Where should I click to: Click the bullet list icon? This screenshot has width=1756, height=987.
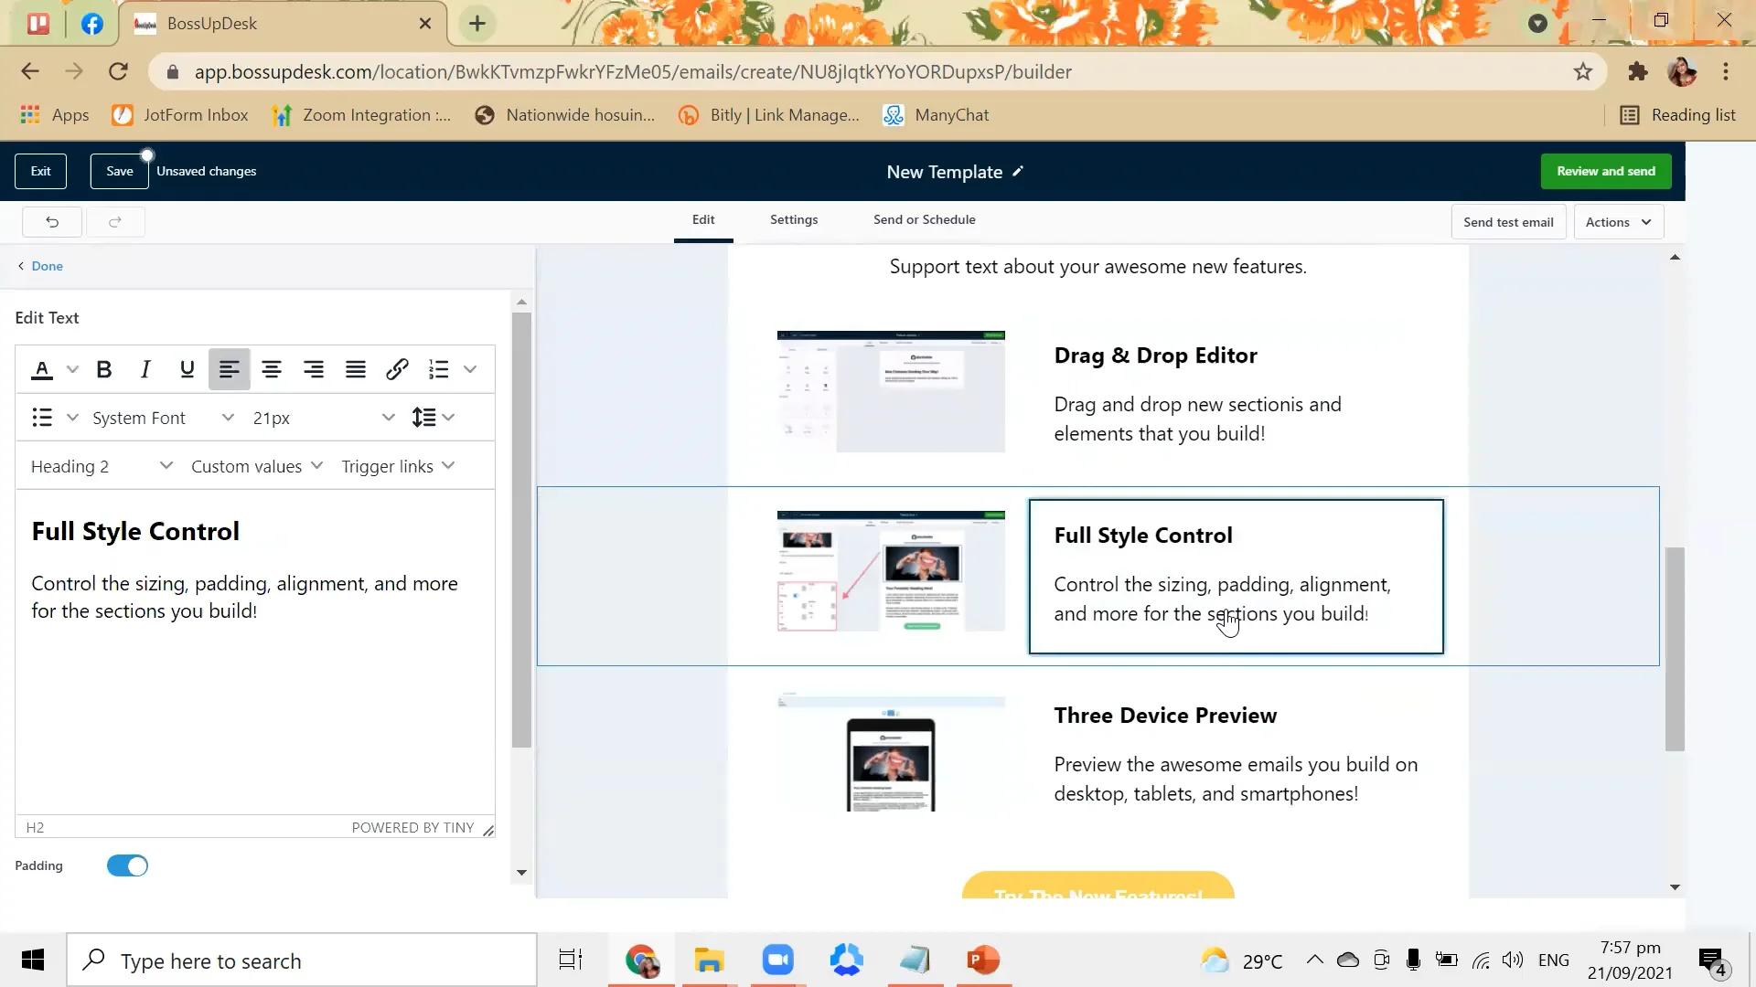pyautogui.click(x=42, y=418)
